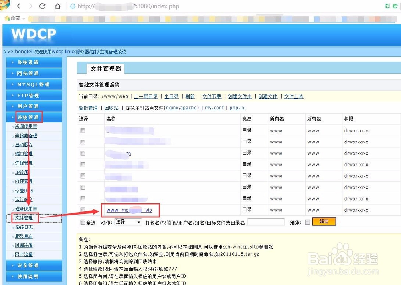The width and height of the screenshot is (401, 285).
Task: Open 网卡流量 in sidebar
Action: point(24,255)
